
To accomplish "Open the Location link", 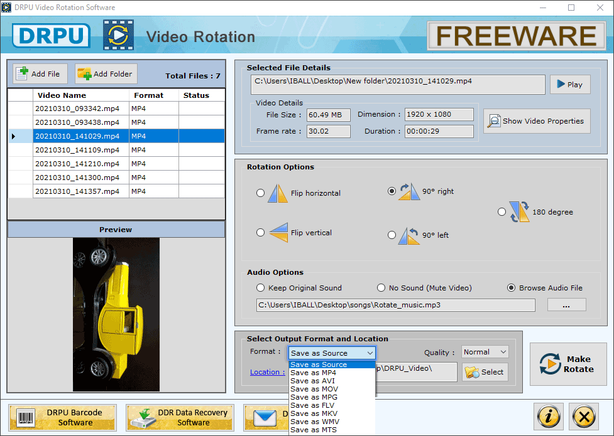I will pyautogui.click(x=268, y=372).
